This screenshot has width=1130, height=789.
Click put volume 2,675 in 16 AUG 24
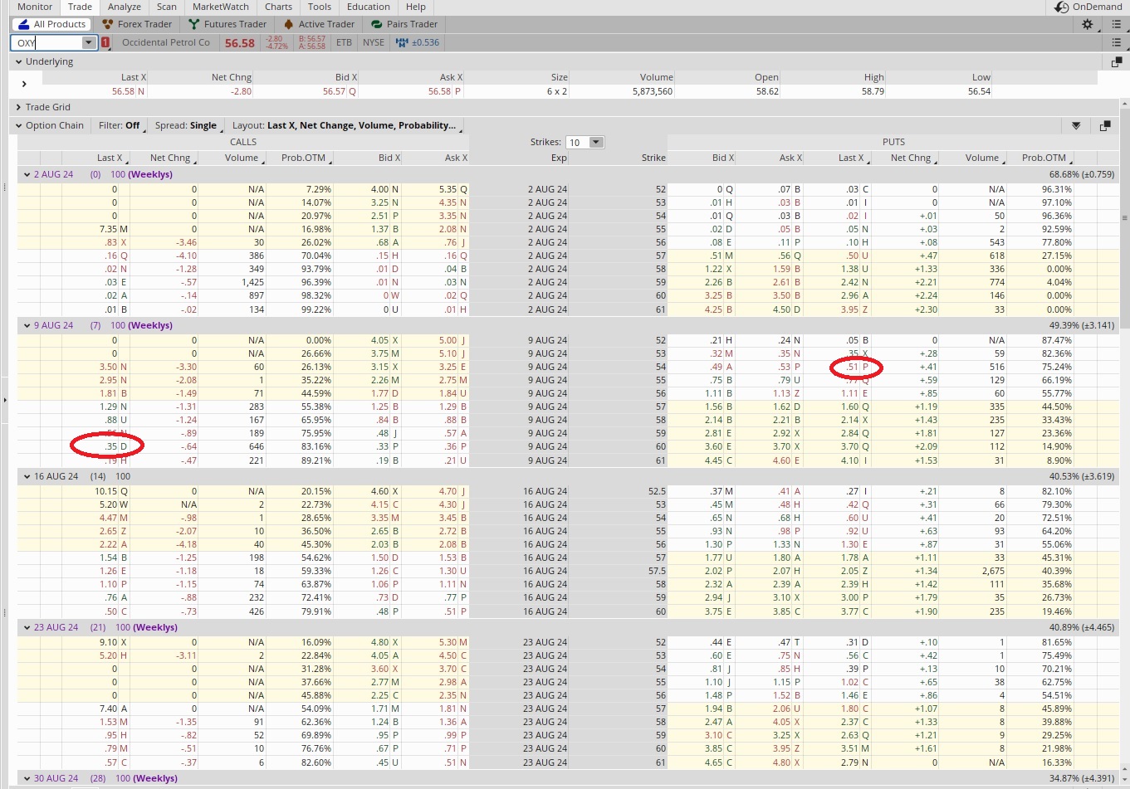click(992, 571)
